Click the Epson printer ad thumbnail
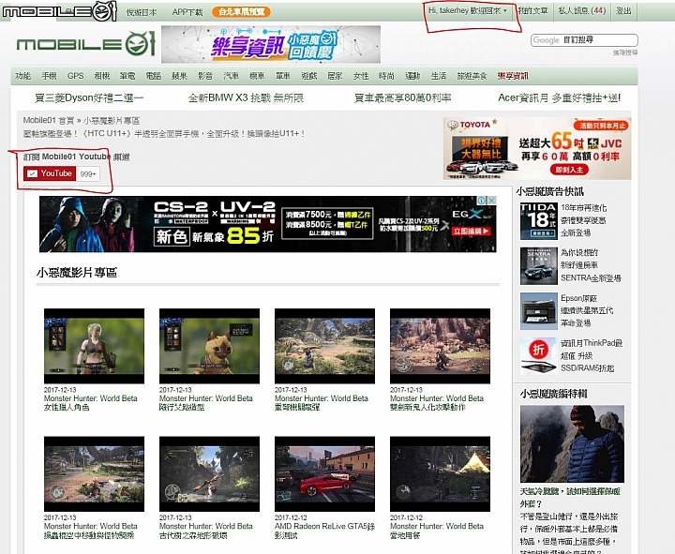The width and height of the screenshot is (675, 554). (x=538, y=311)
